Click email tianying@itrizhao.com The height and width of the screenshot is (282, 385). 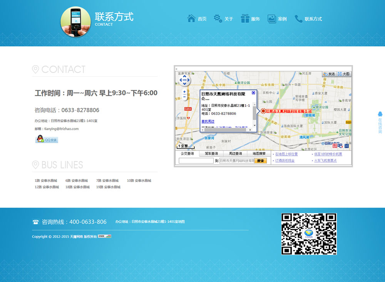coord(61,129)
